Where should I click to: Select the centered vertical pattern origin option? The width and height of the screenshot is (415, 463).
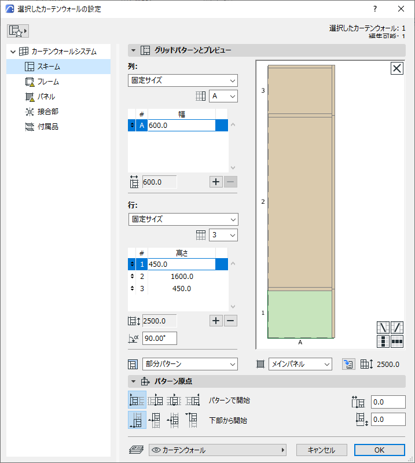pyautogui.click(x=174, y=420)
